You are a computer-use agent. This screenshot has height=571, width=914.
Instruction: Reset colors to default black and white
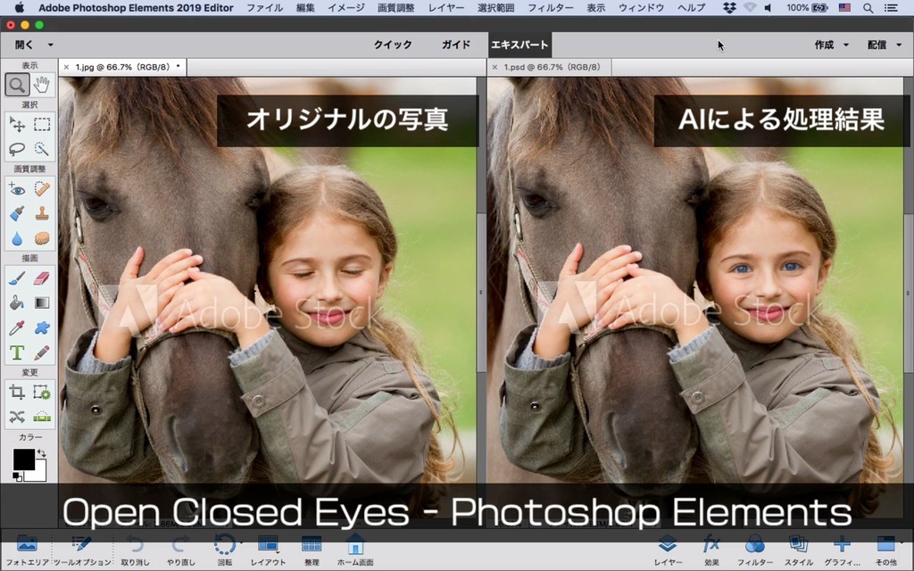tap(17, 478)
